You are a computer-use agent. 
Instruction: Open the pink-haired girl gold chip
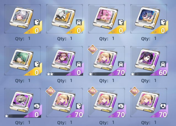click(106, 19)
